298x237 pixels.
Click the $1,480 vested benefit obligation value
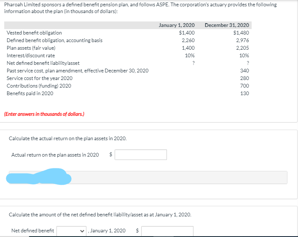pyautogui.click(x=241, y=33)
